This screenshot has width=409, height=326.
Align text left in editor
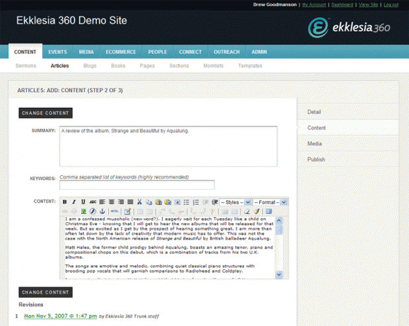(x=102, y=202)
